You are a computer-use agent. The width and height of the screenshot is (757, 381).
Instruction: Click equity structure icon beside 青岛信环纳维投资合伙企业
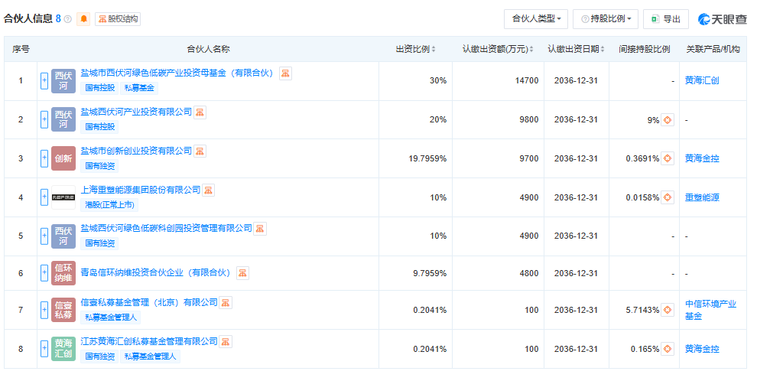(242, 273)
